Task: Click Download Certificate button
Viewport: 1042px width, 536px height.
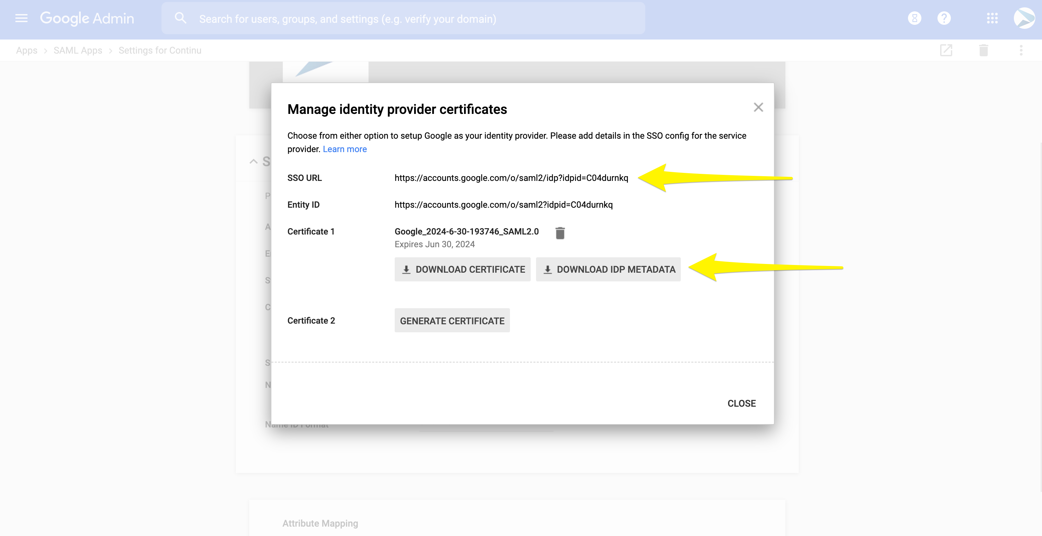Action: [x=462, y=269]
